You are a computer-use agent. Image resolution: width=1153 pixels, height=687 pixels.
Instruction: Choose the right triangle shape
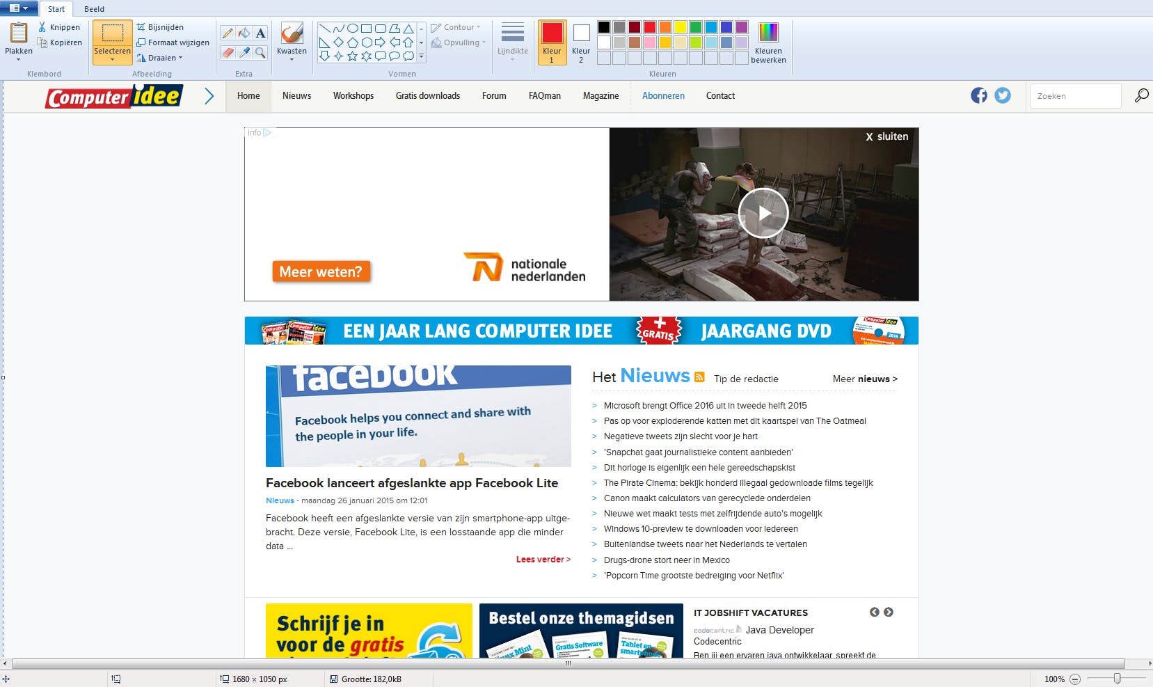(x=324, y=42)
